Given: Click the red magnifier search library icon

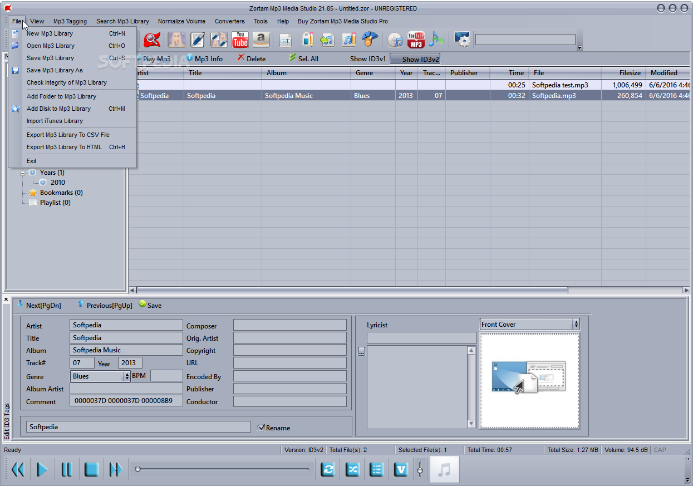Looking at the screenshot, I should click(x=152, y=40).
